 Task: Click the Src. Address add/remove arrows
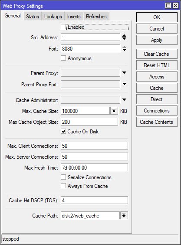(124, 37)
